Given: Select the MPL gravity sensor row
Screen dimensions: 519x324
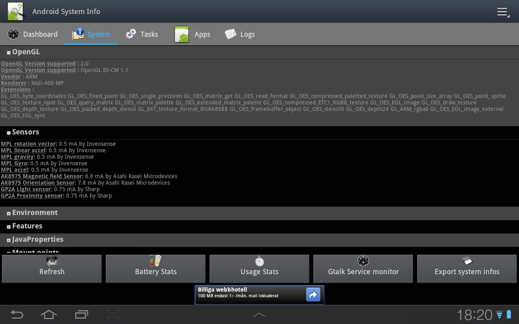Looking at the screenshot, I should coord(47,157).
